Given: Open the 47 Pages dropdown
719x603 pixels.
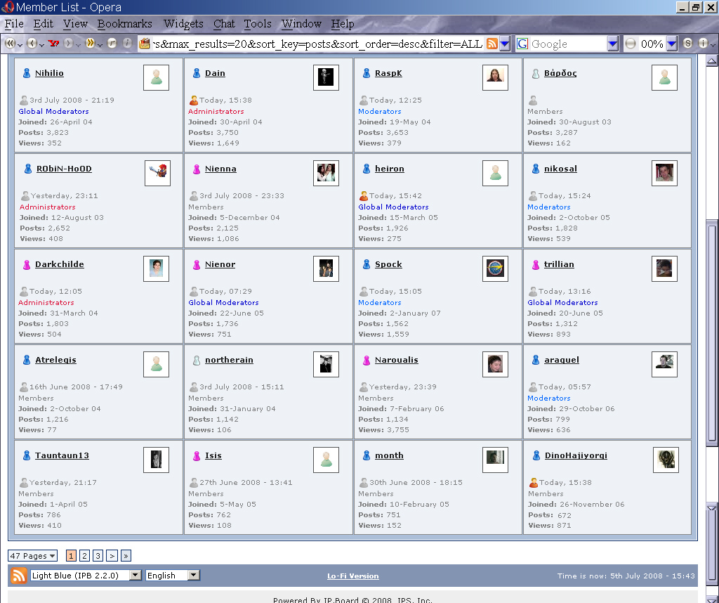Looking at the screenshot, I should click(x=32, y=556).
